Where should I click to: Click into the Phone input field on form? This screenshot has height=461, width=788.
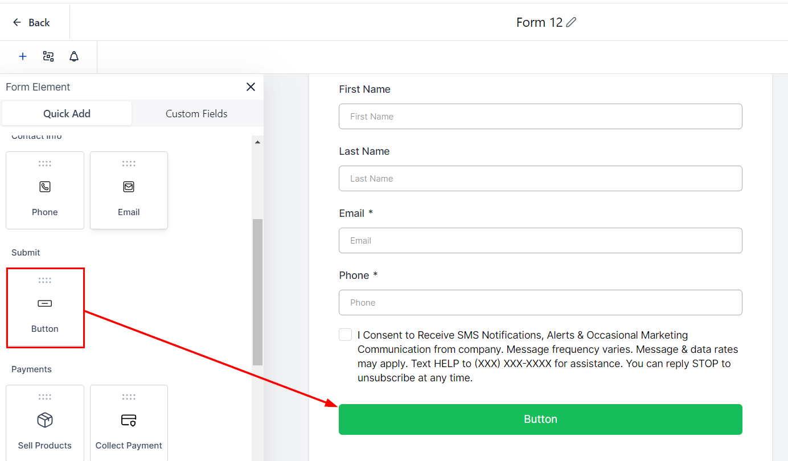pyautogui.click(x=540, y=302)
